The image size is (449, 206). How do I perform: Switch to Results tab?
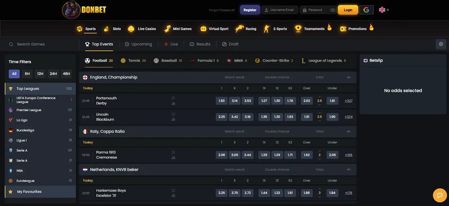[200, 44]
